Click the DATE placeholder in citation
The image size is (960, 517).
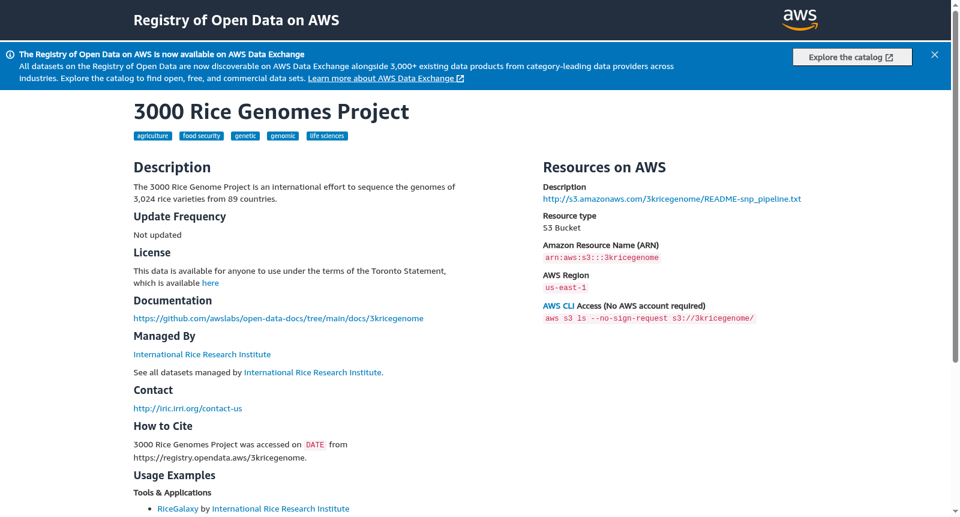coord(315,446)
